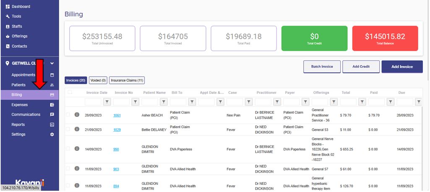Image resolution: width=430 pixels, height=192 pixels.
Task: Click the Settings gear icon in sidebar
Action: [52, 135]
